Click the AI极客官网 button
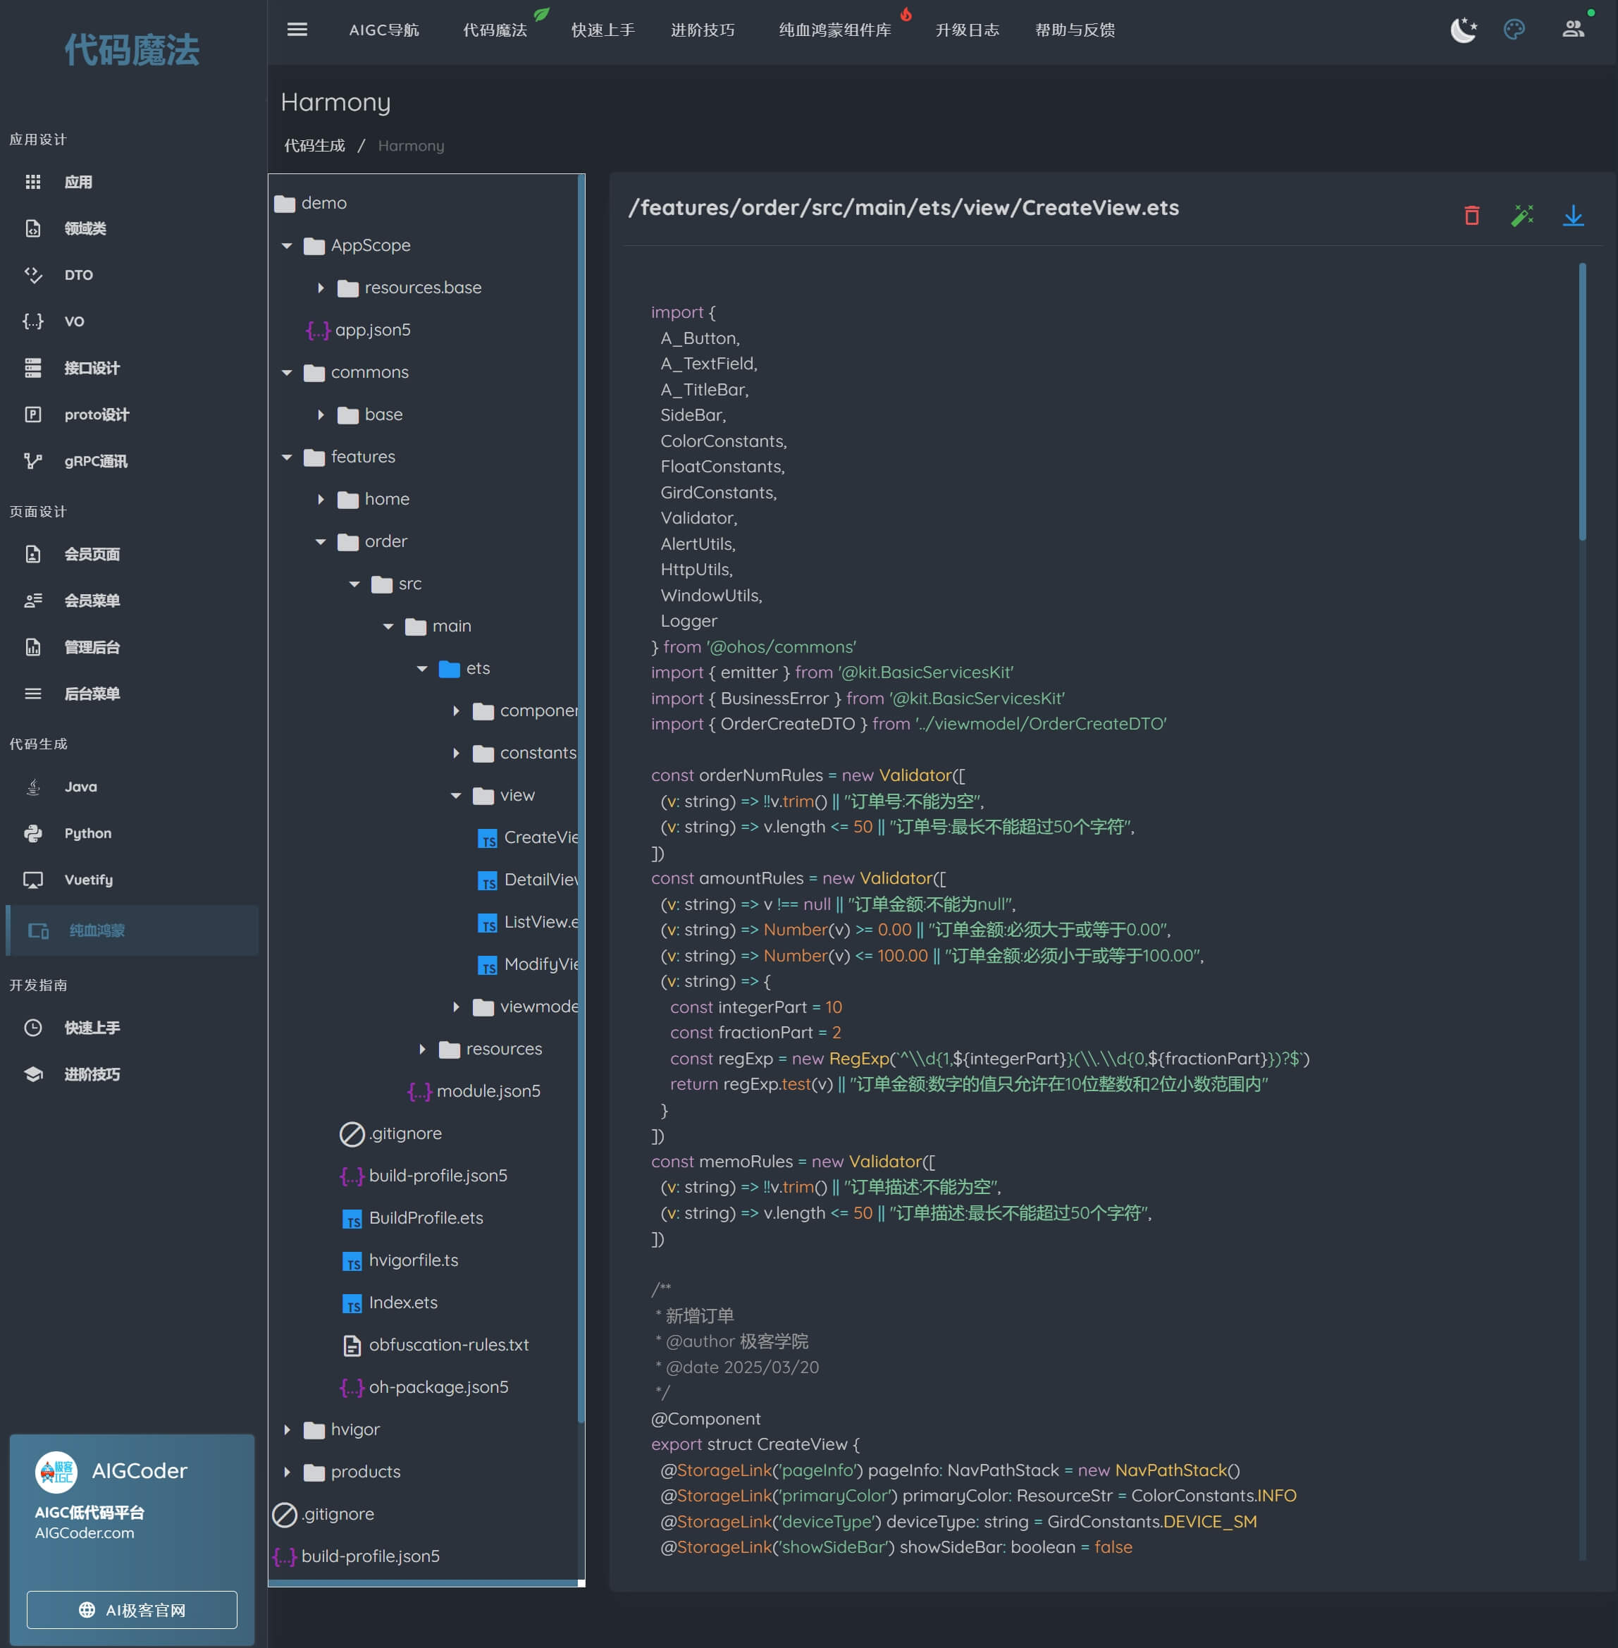 coord(132,1610)
